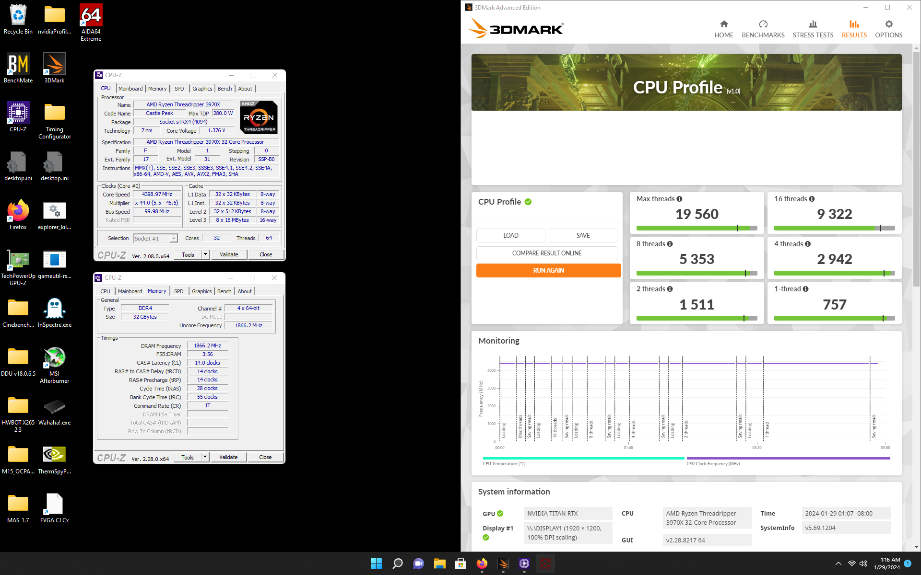Screen dimensions: 921x575
Task: Click Validate in upper CPU-Z window
Action: [x=229, y=254]
